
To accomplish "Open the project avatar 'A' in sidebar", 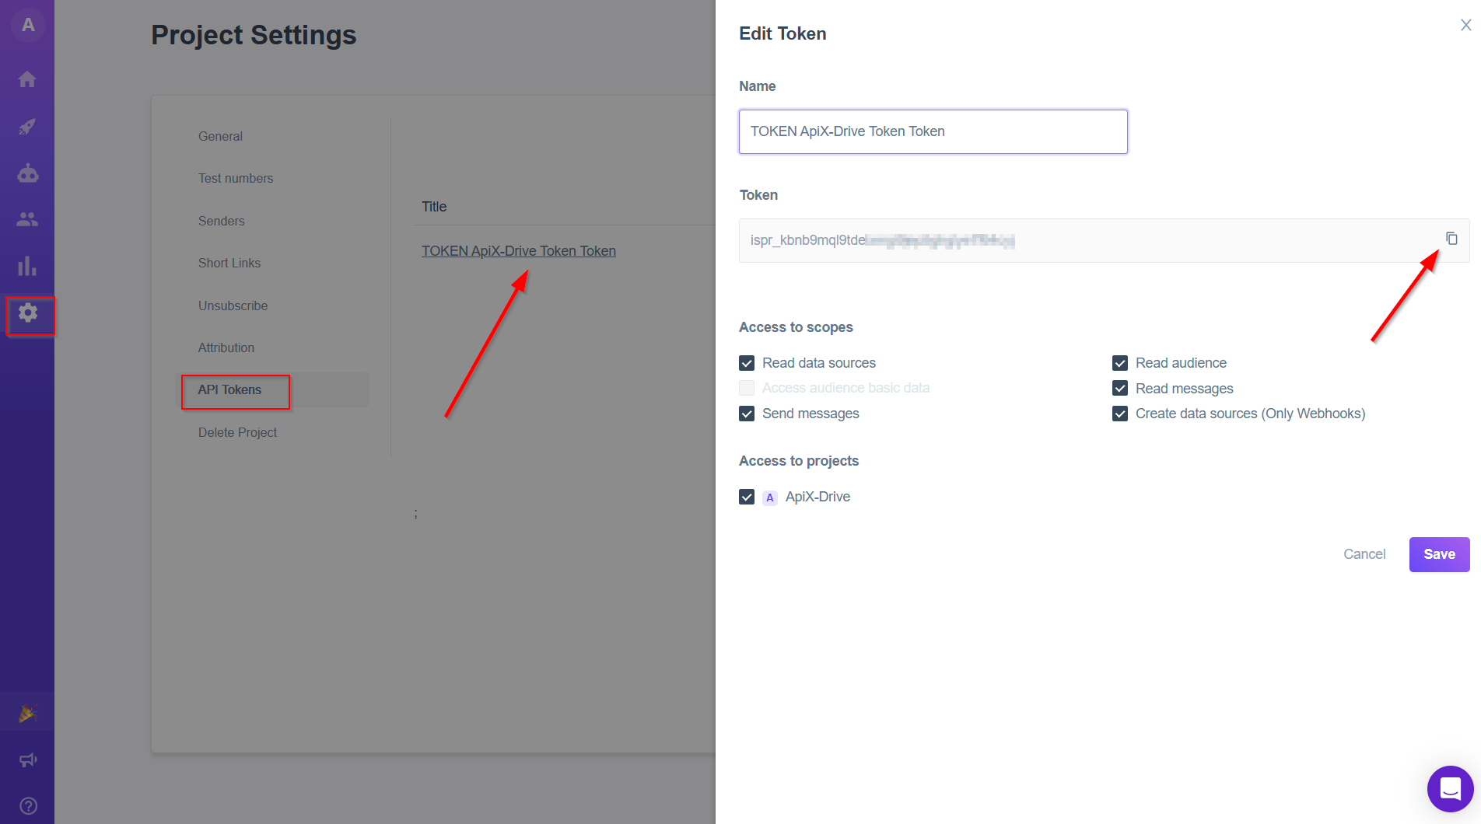I will (28, 26).
